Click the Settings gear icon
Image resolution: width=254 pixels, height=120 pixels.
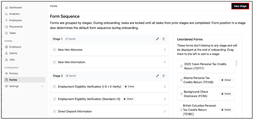[x=6, y=86]
